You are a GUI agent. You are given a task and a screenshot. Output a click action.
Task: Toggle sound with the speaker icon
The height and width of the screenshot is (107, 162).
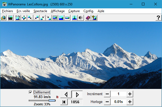(81, 18)
